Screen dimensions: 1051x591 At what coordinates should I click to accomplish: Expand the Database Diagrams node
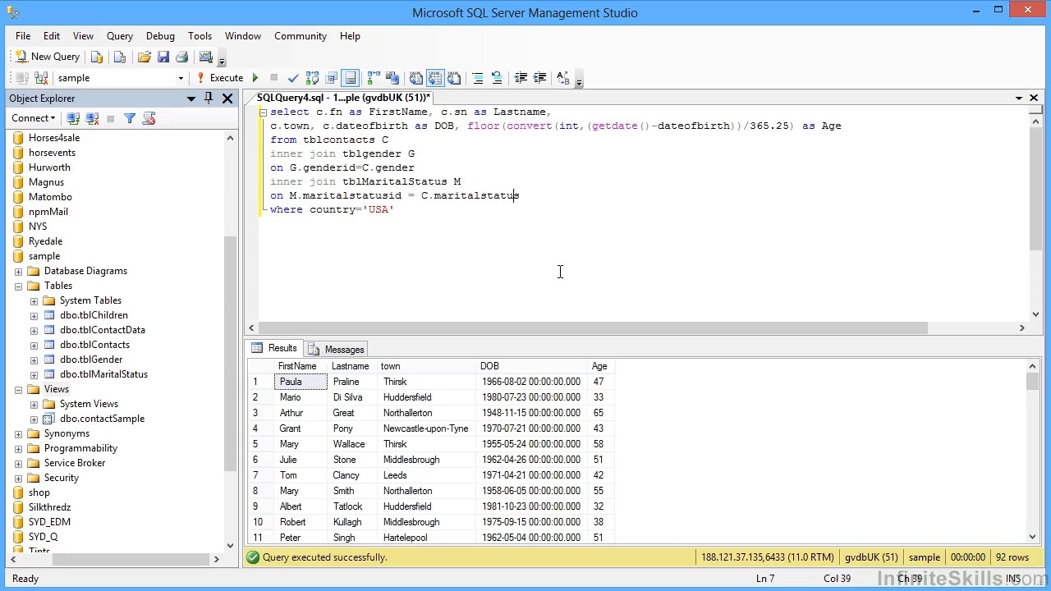(18, 271)
